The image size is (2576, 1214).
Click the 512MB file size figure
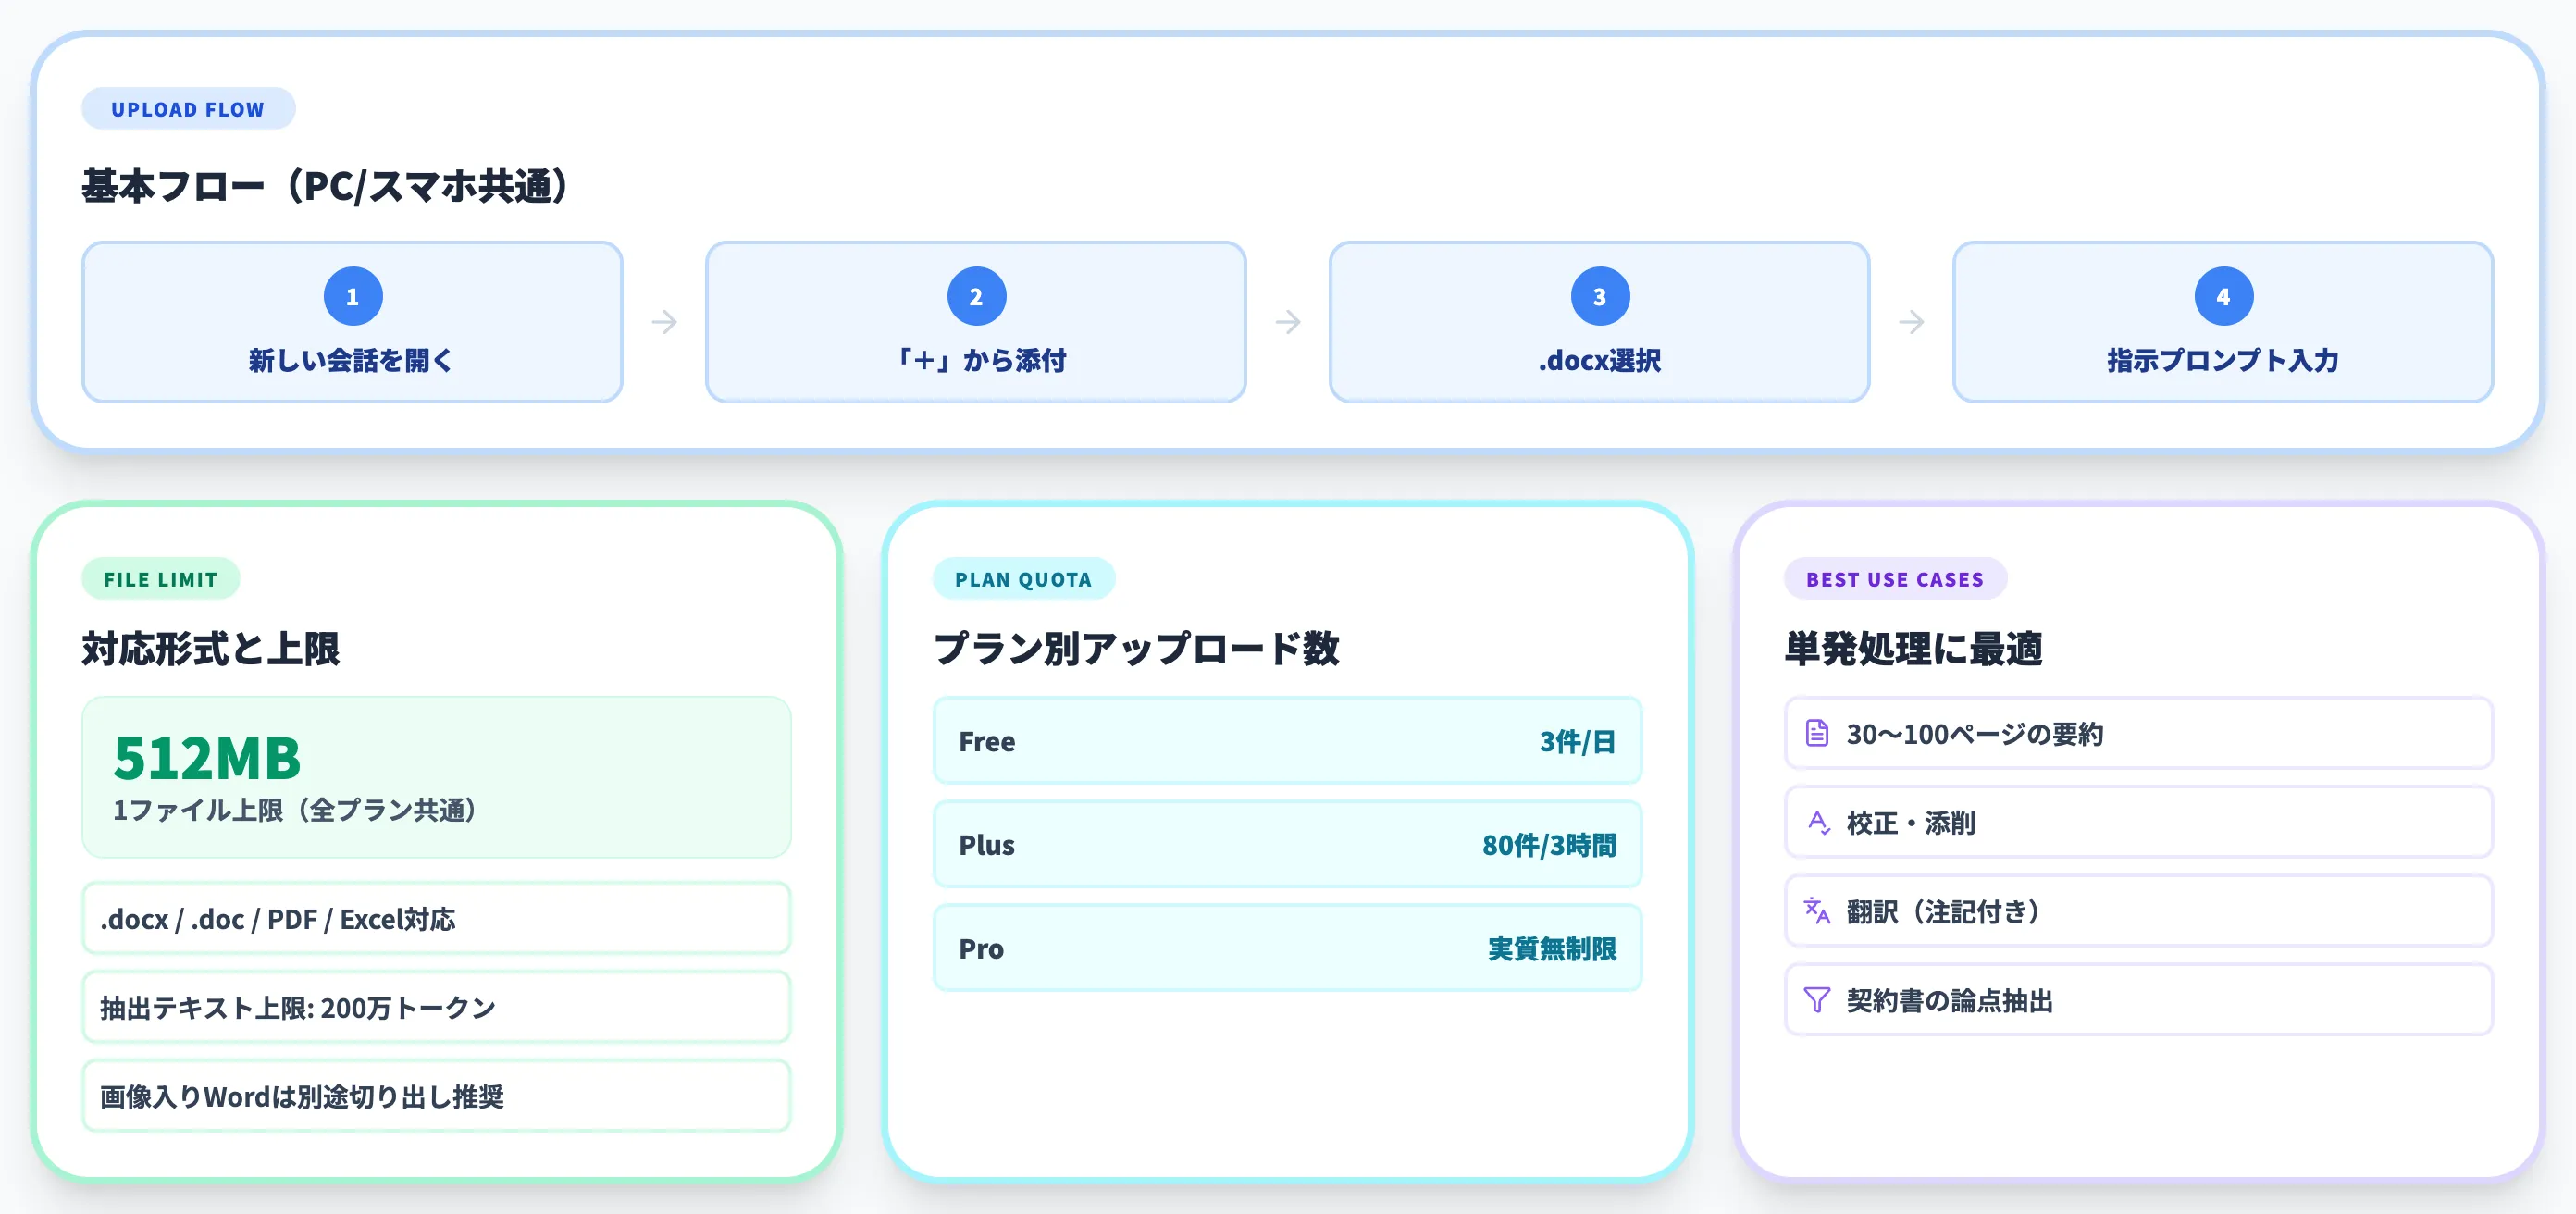pos(207,758)
